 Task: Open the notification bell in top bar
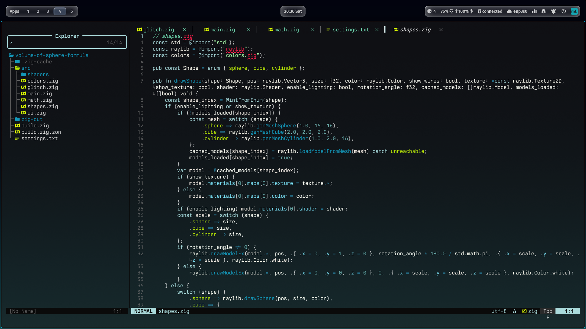coord(553,11)
